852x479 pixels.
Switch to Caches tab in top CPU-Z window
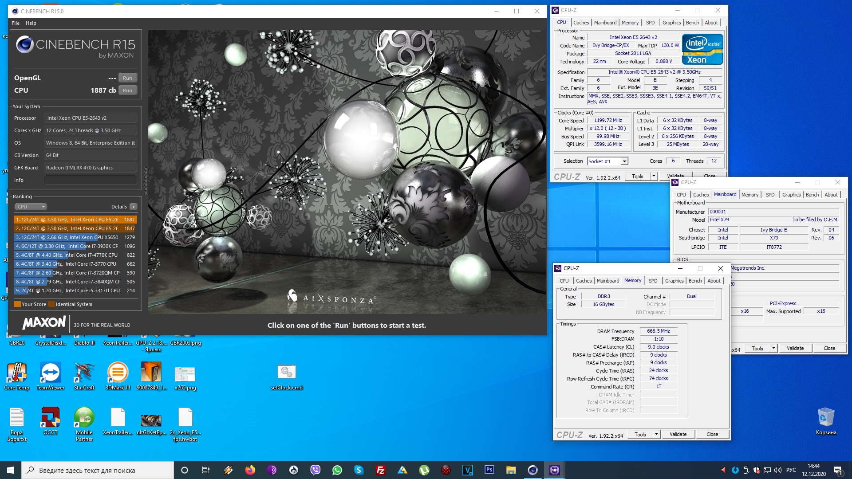pyautogui.click(x=581, y=23)
